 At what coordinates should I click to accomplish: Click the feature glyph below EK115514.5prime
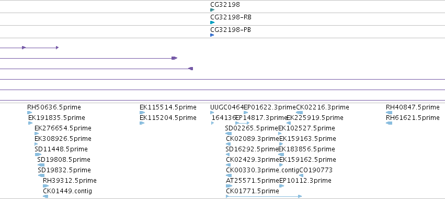point(142,113)
